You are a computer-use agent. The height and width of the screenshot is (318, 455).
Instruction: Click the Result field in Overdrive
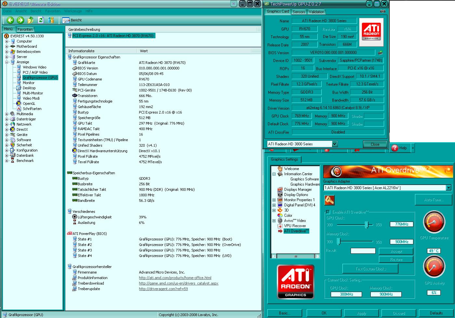[x=363, y=251]
